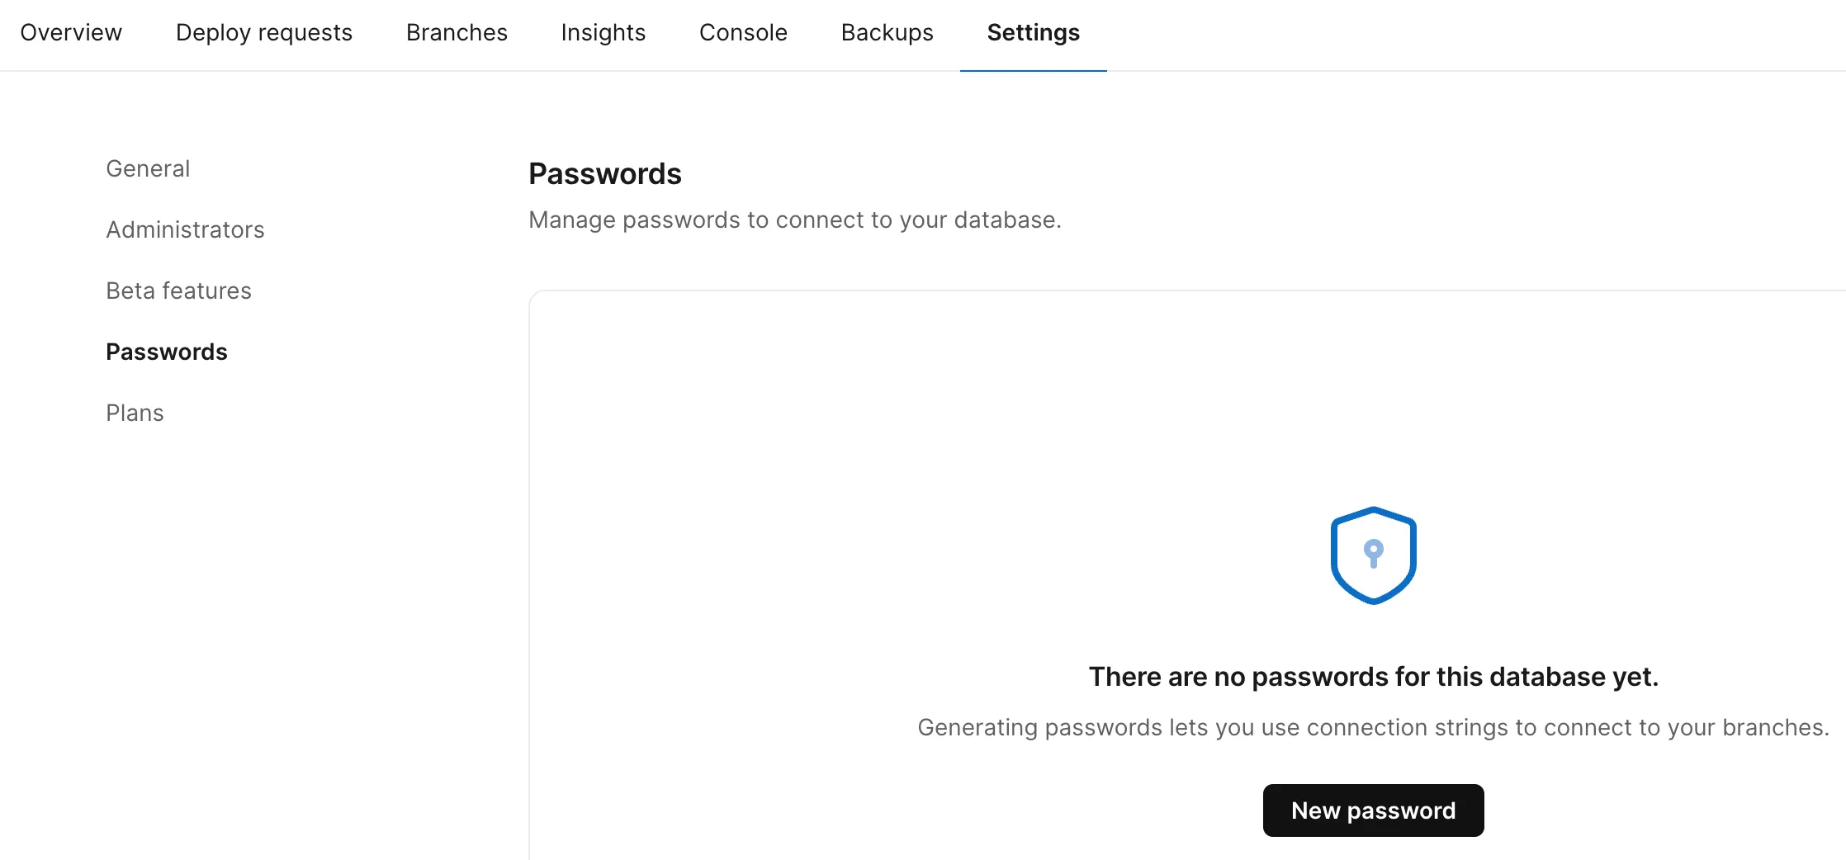This screenshot has height=860, width=1846.
Task: Click the Passwords page heading
Action: [605, 173]
